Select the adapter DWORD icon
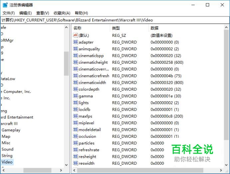 [75, 42]
